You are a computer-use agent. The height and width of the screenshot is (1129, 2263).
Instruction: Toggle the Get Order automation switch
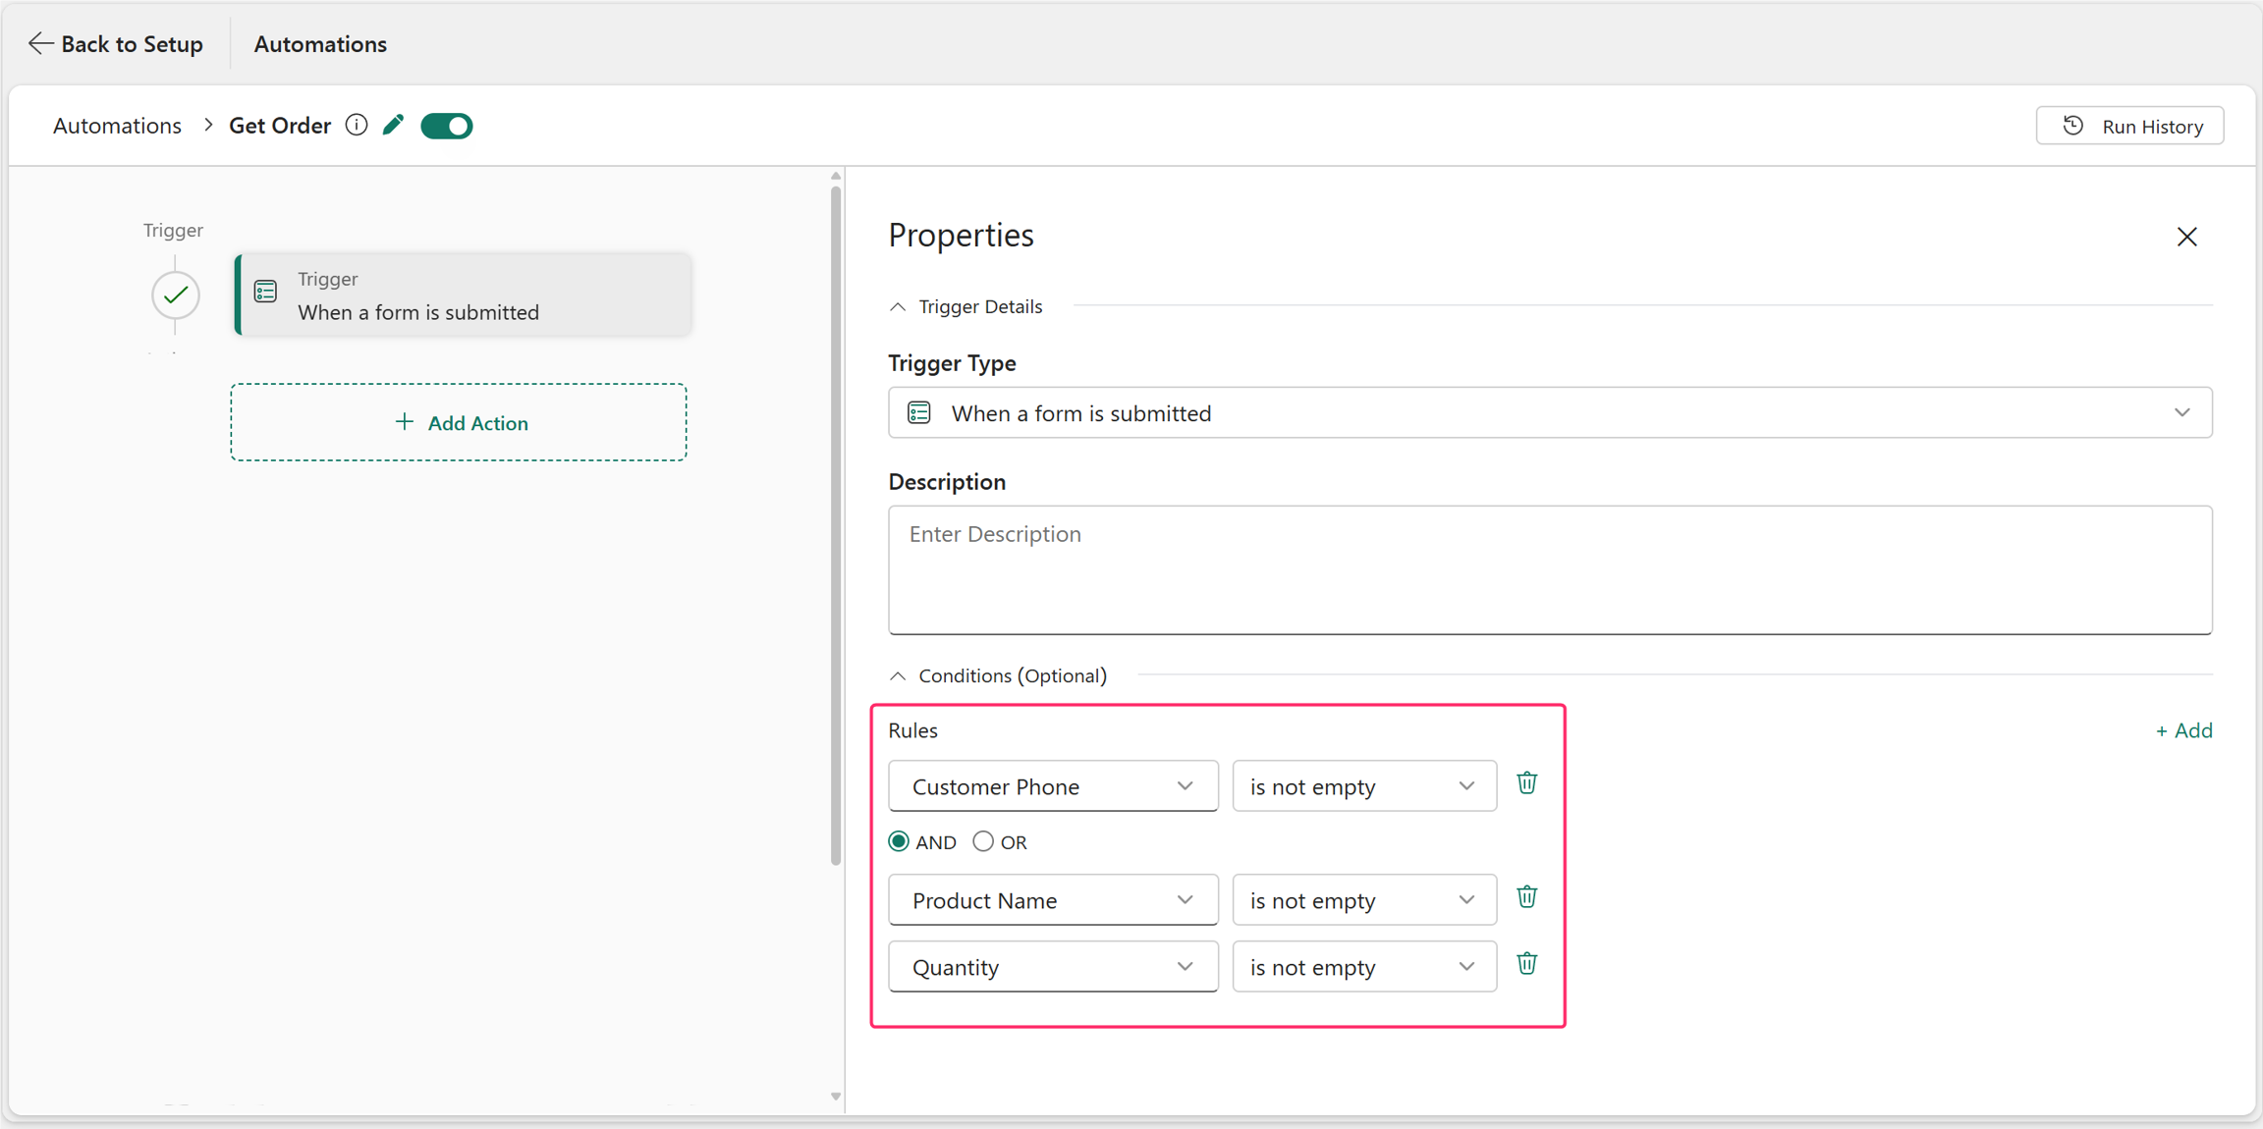coord(447,126)
